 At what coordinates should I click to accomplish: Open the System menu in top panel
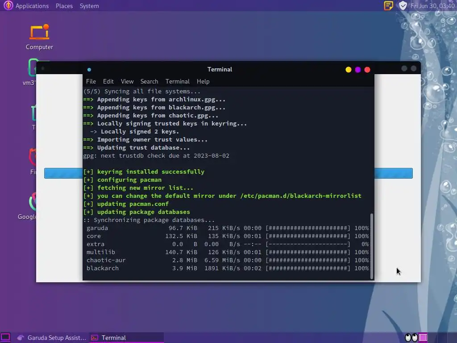point(89,6)
